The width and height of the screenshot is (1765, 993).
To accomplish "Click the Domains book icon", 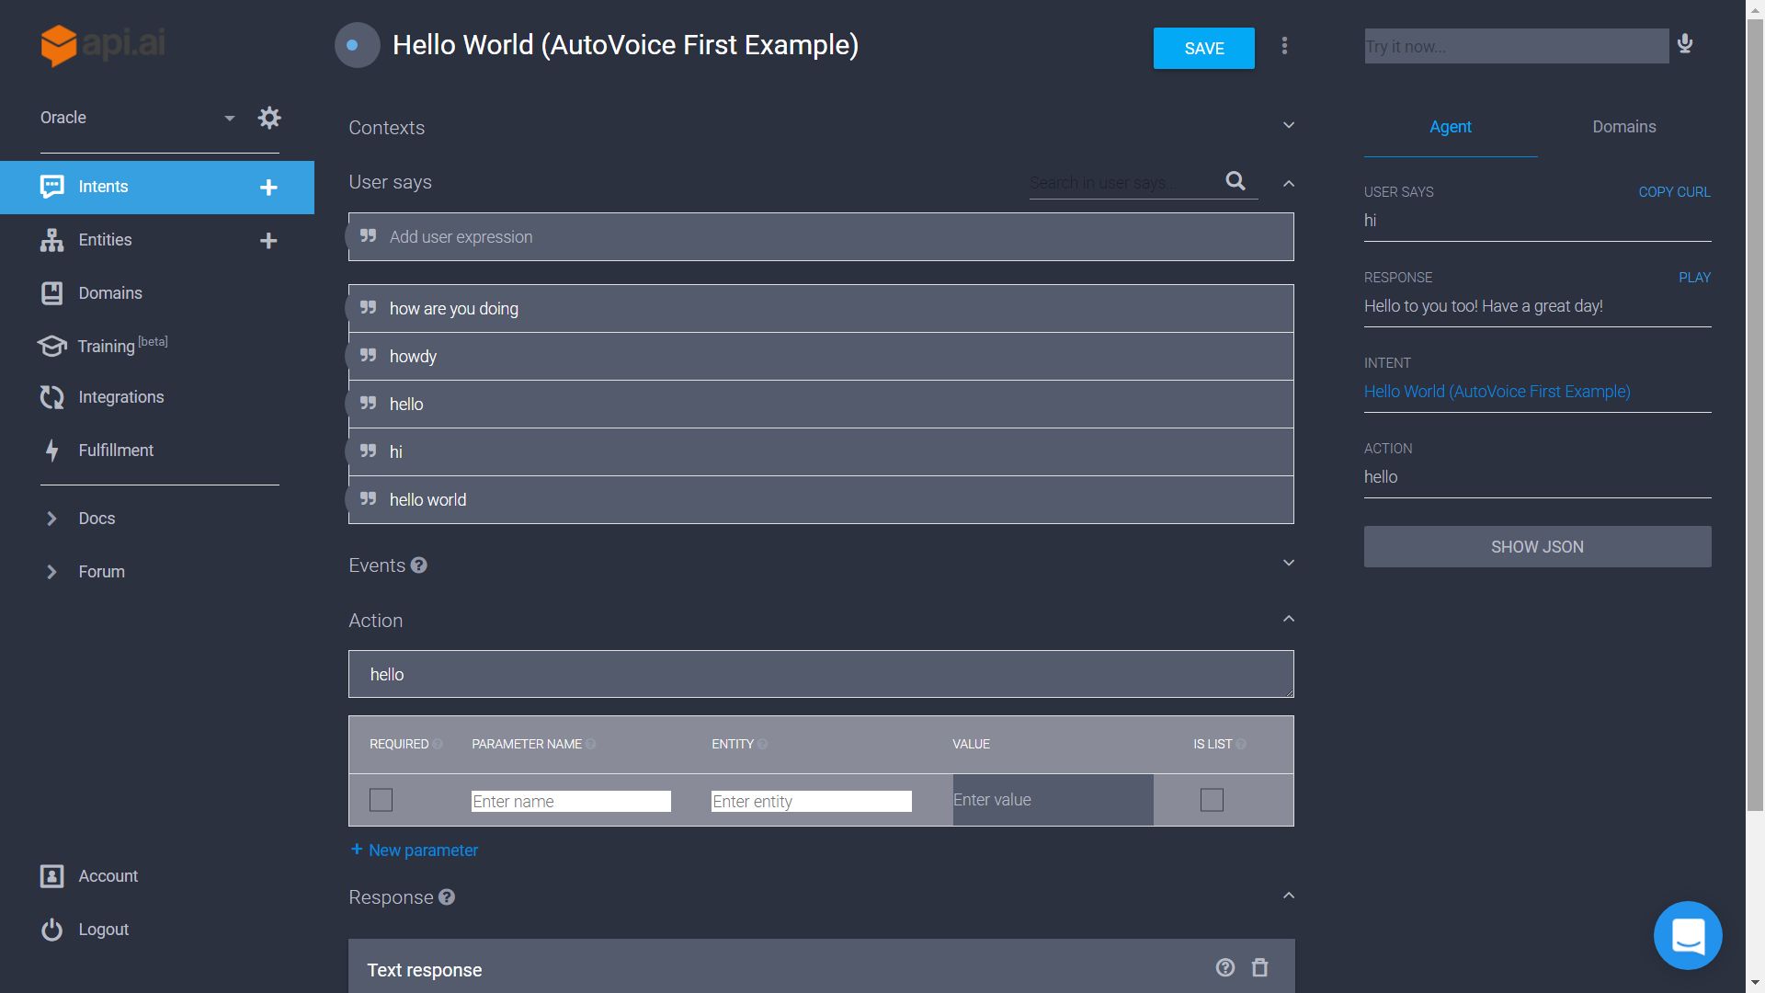I will [x=52, y=293].
